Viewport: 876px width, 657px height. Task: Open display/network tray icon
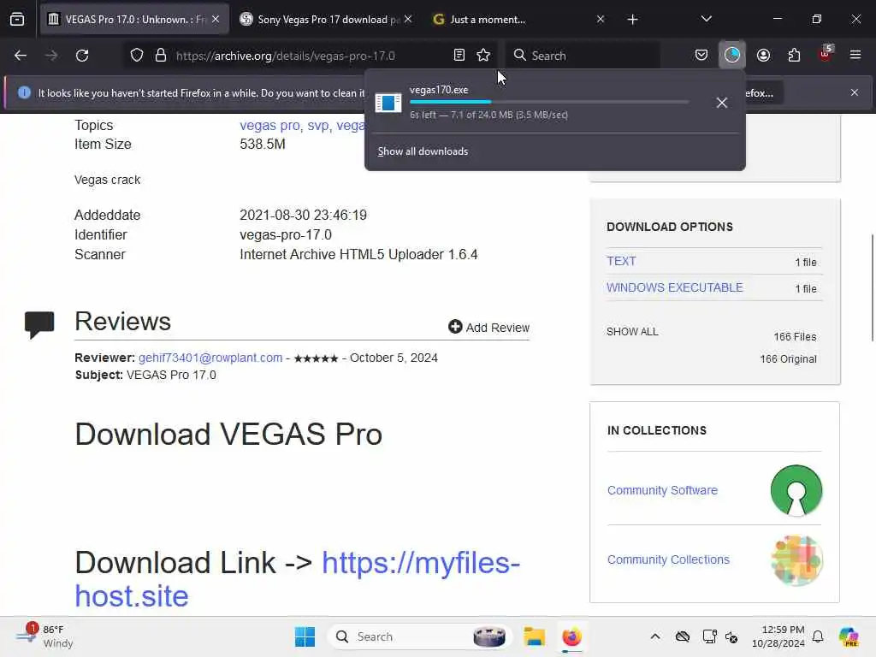point(709,636)
